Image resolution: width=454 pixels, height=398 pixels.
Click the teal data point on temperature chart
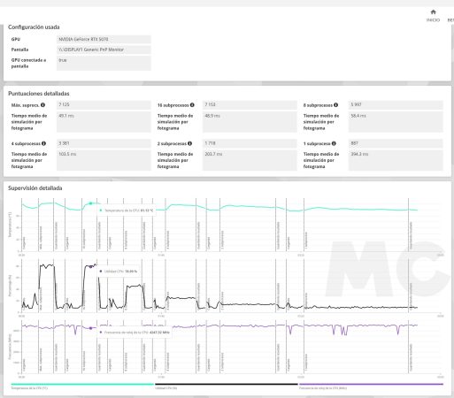[x=90, y=203]
